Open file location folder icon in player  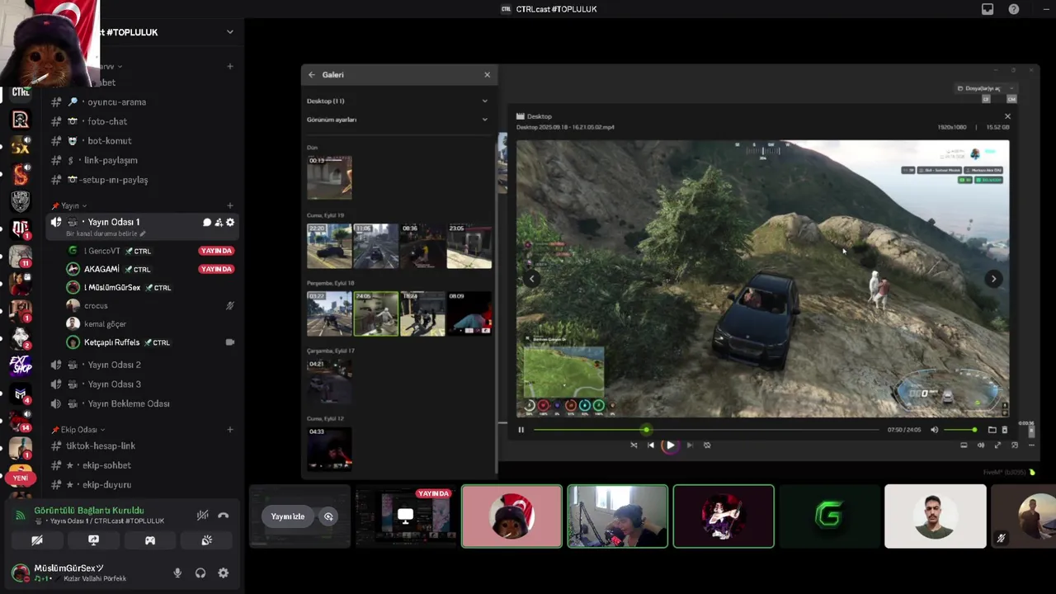(992, 430)
